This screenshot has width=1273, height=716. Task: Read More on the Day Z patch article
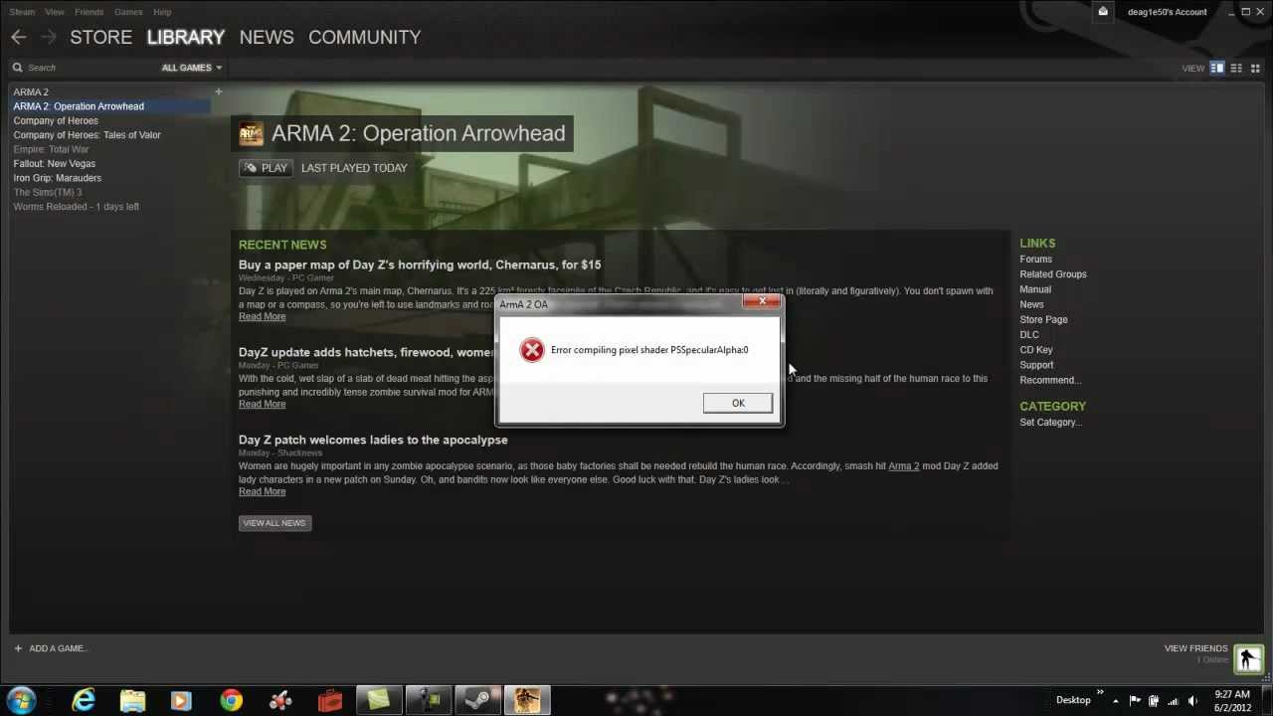coord(262,491)
